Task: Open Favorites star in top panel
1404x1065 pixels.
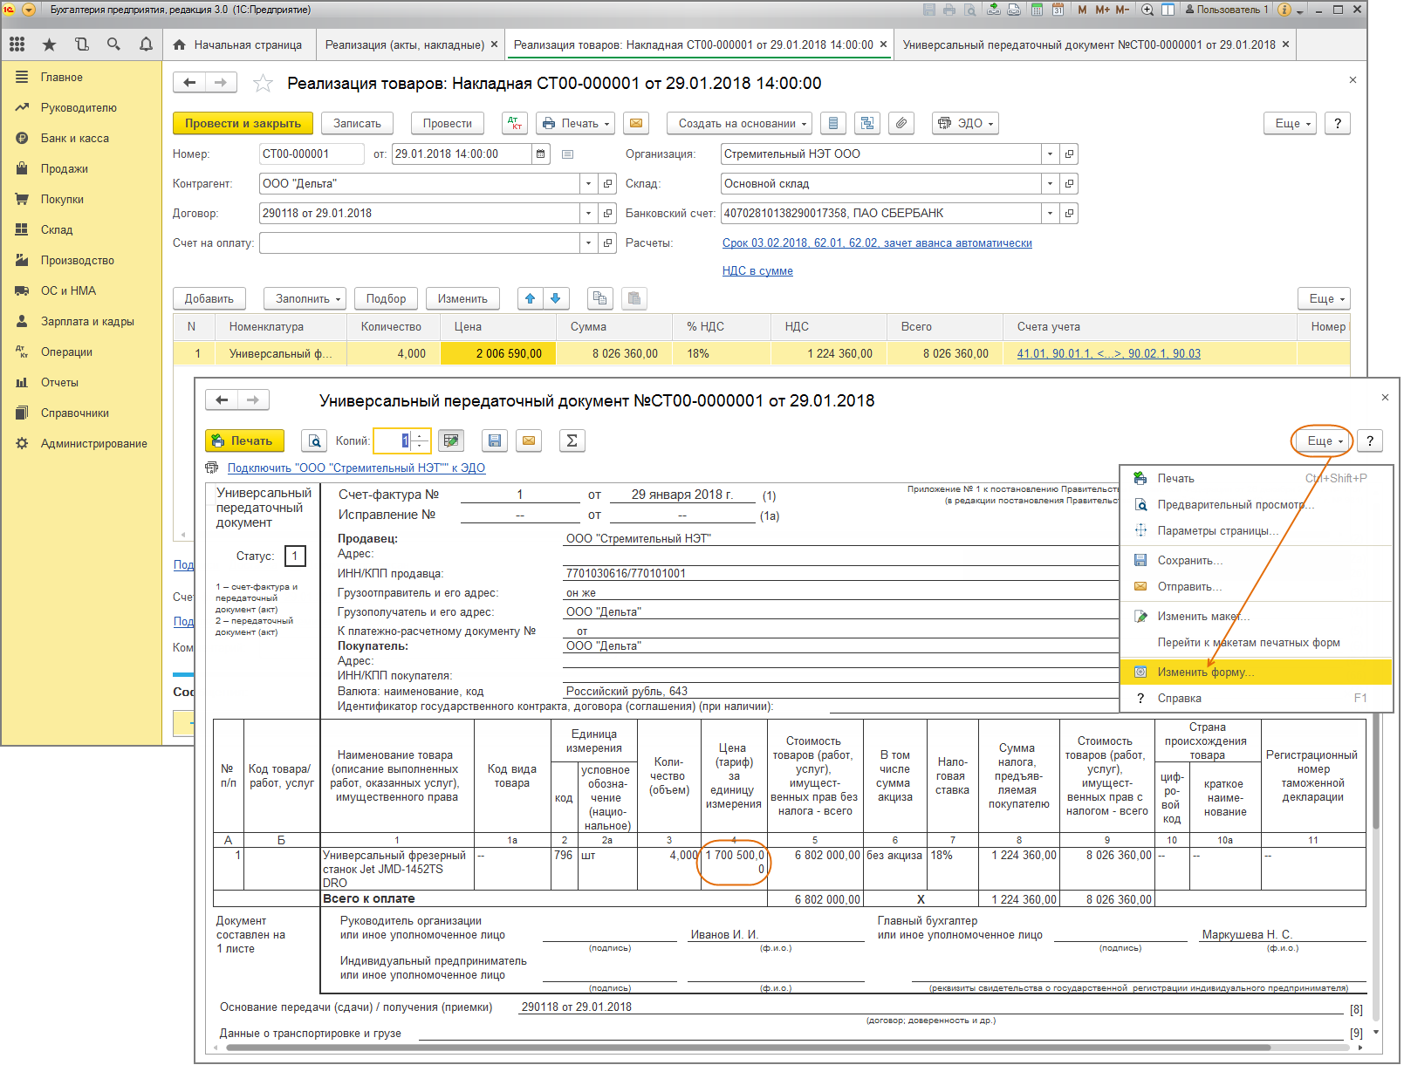Action: 49,44
